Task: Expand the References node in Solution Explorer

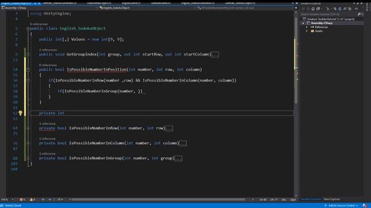Action: pyautogui.click(x=307, y=27)
